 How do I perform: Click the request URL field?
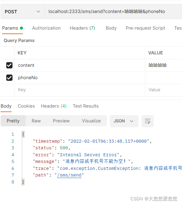(x=113, y=11)
